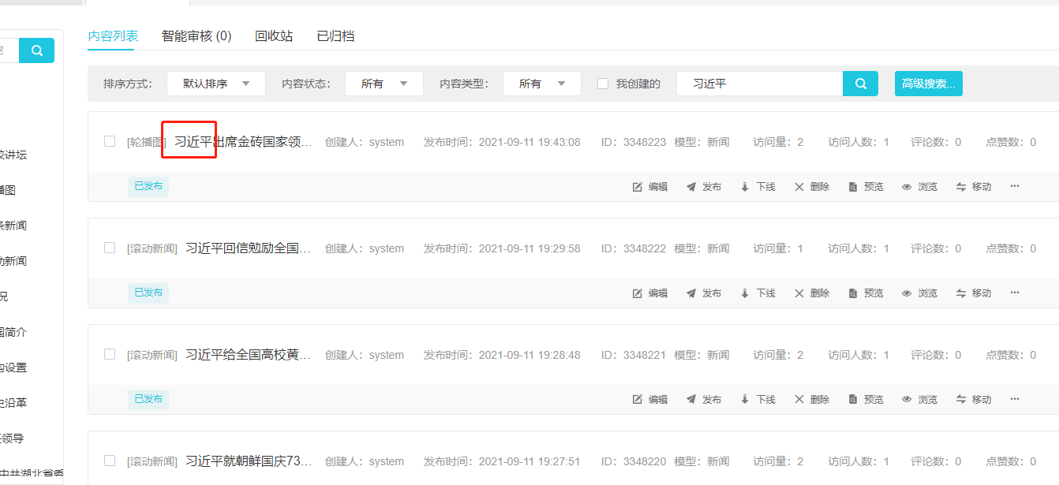Move item ID 3348222

[974, 293]
